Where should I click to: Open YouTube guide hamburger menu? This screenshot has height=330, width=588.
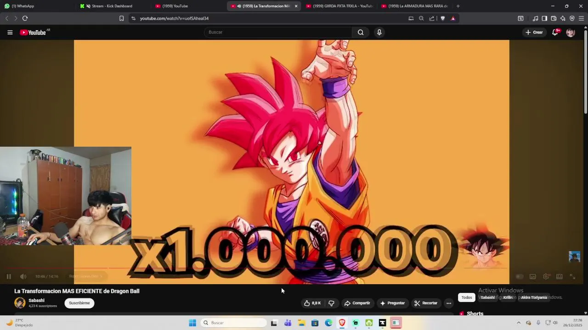click(10, 32)
